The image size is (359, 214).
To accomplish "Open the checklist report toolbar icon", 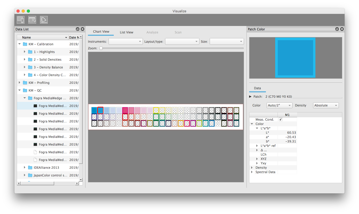I will (x=32, y=20).
